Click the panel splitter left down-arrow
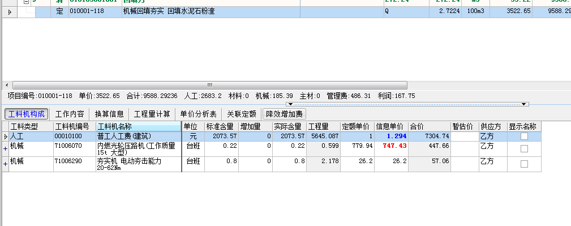 pos(290,104)
